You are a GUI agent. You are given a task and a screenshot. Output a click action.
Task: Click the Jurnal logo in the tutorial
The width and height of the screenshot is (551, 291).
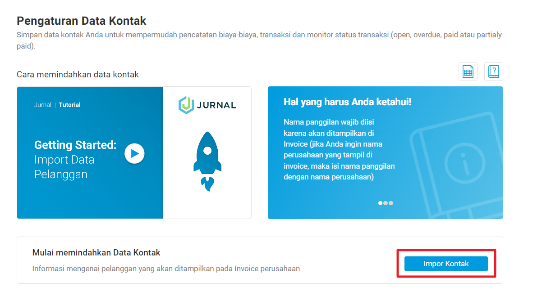pos(207,105)
